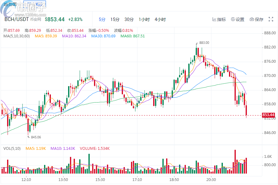Click the +2.83% change value
The image size is (278, 185).
pos(75,19)
